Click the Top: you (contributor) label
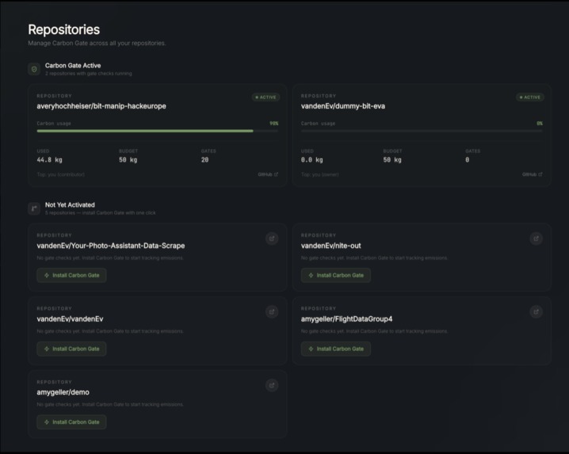Screen dimensions: 569x454 tap(60, 174)
